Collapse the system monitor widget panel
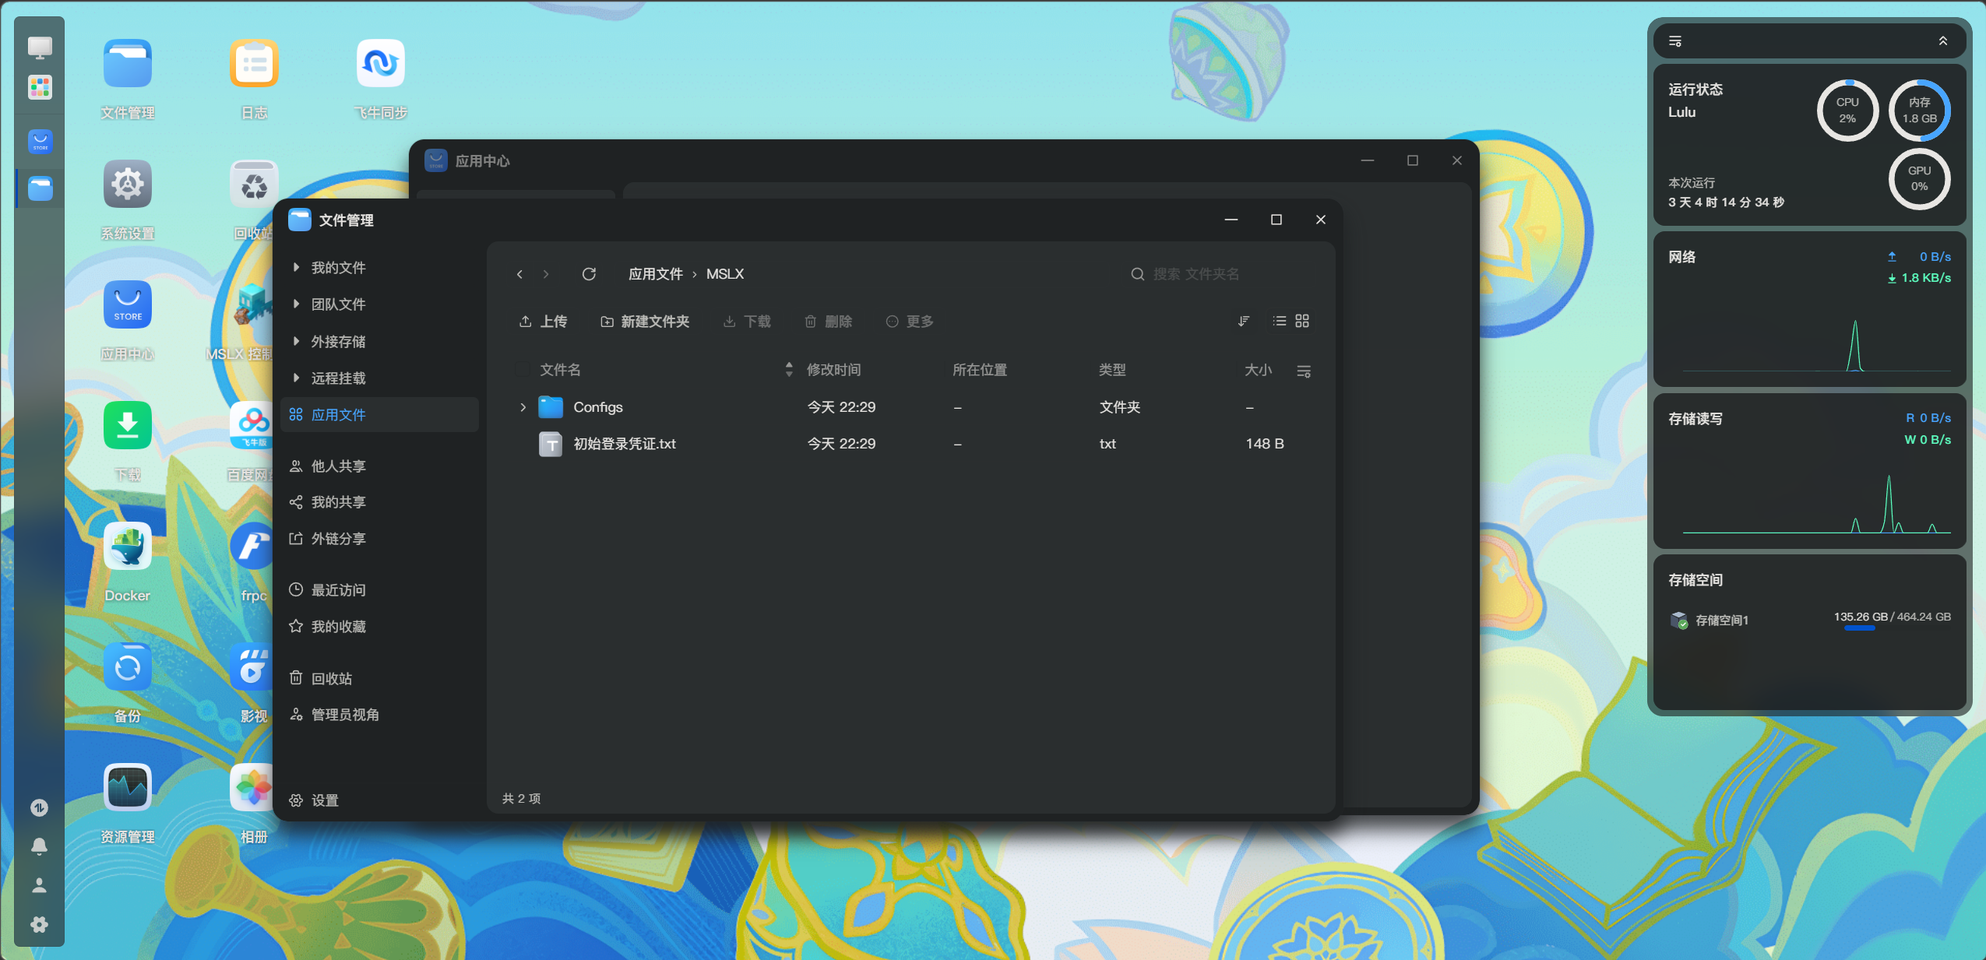Image resolution: width=1986 pixels, height=960 pixels. [x=1942, y=41]
